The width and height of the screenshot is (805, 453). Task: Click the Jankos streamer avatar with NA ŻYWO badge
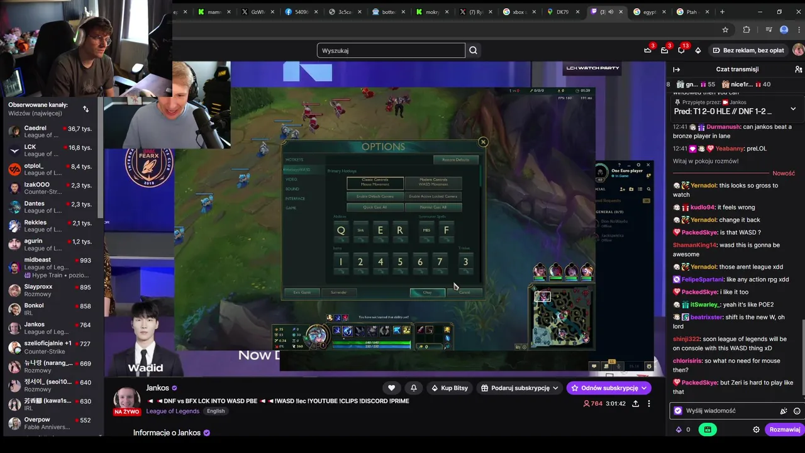(127, 400)
